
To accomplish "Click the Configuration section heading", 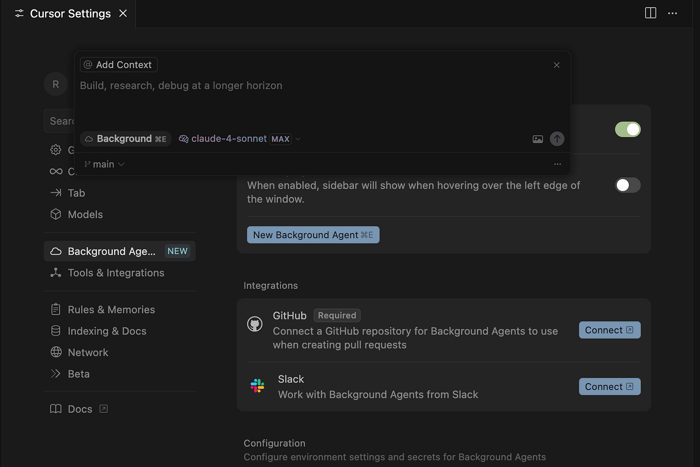I will [x=275, y=443].
